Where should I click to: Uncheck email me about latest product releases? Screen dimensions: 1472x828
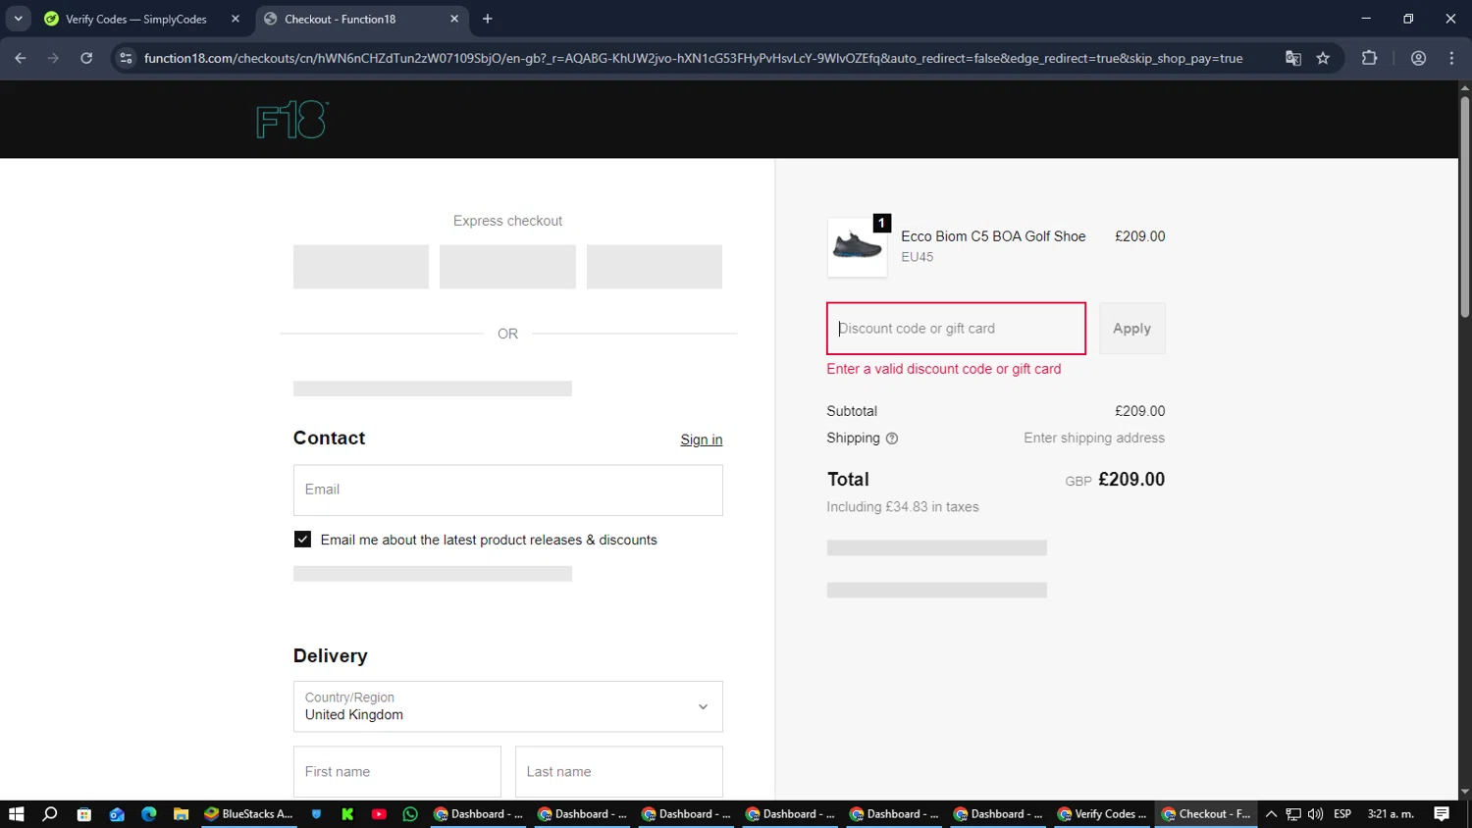pyautogui.click(x=302, y=540)
